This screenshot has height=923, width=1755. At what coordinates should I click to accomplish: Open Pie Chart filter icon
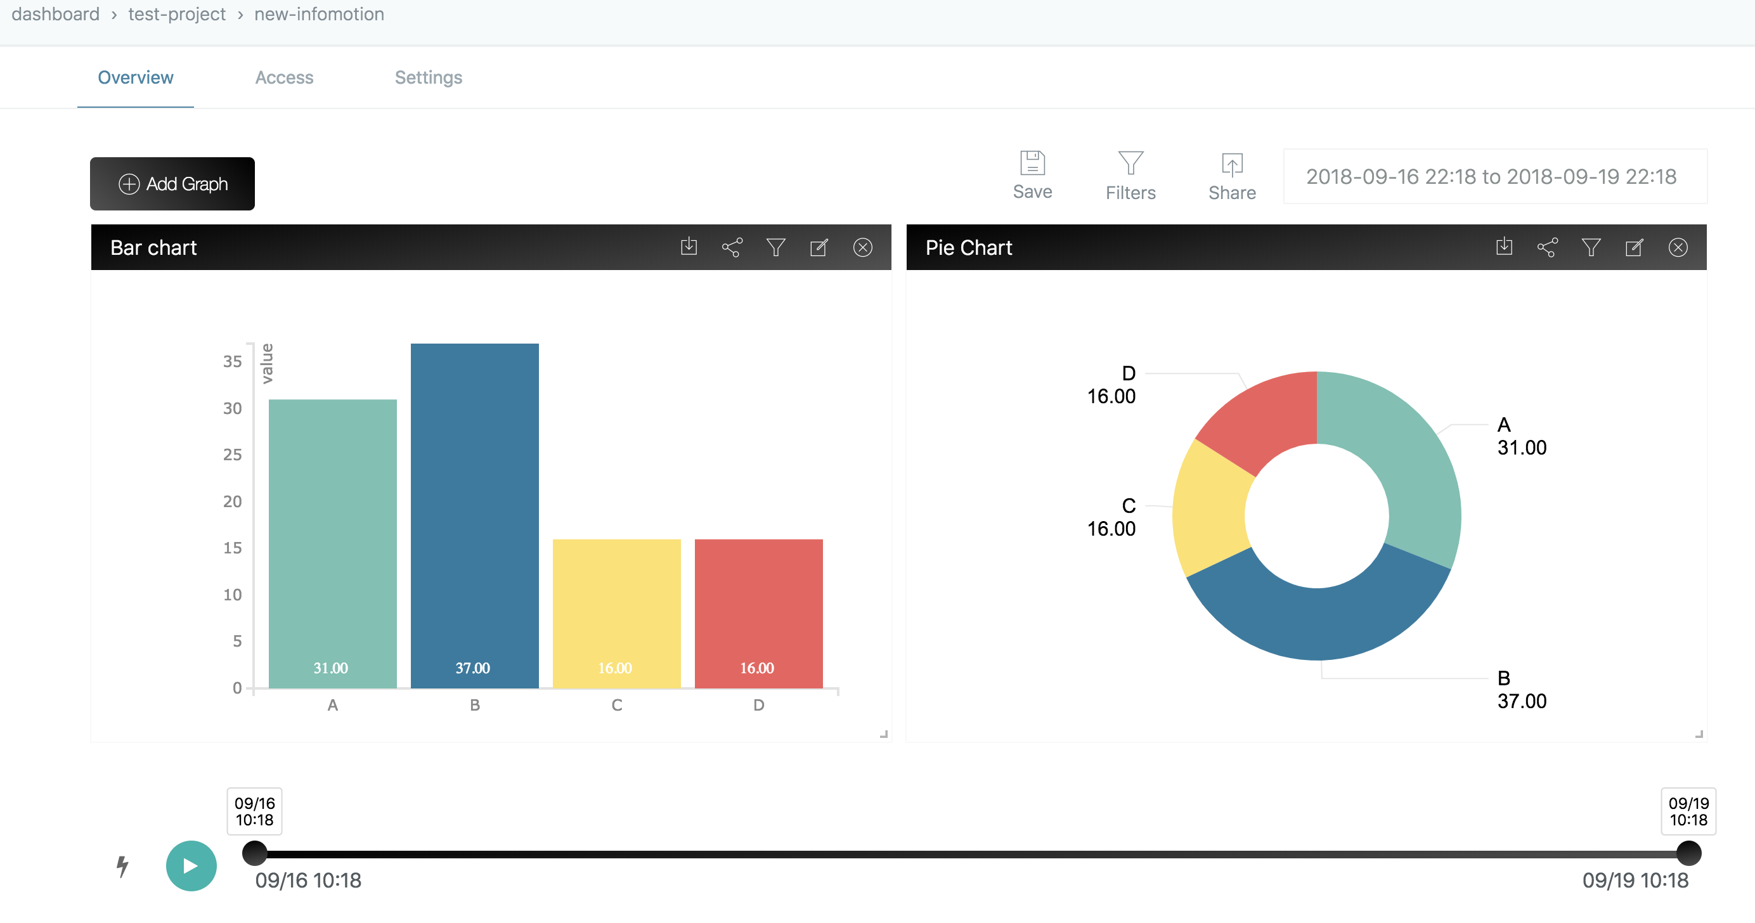[x=1591, y=247]
